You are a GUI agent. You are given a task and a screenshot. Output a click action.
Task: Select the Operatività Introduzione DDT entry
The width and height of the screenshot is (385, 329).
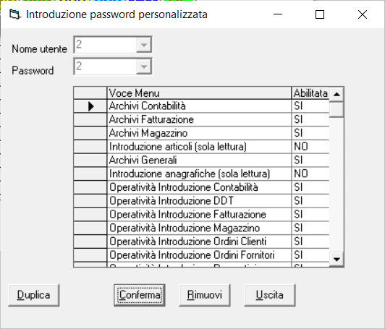[x=199, y=201]
